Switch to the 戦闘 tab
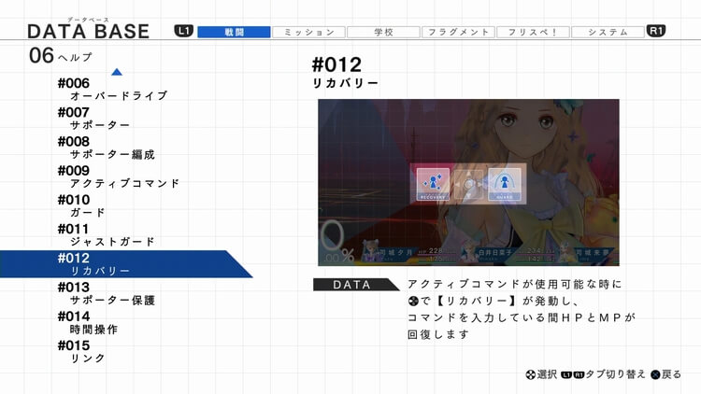 click(x=234, y=32)
